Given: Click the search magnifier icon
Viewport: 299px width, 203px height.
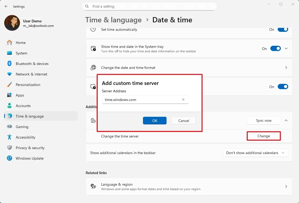Looking at the screenshot, I should (x=87, y=6).
